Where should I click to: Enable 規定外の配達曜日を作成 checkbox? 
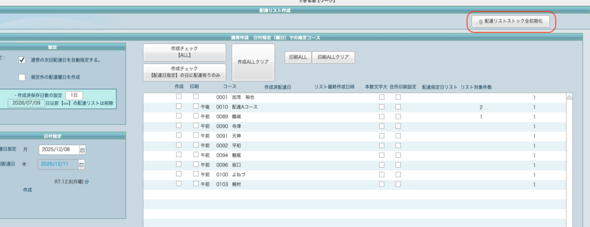[22, 77]
